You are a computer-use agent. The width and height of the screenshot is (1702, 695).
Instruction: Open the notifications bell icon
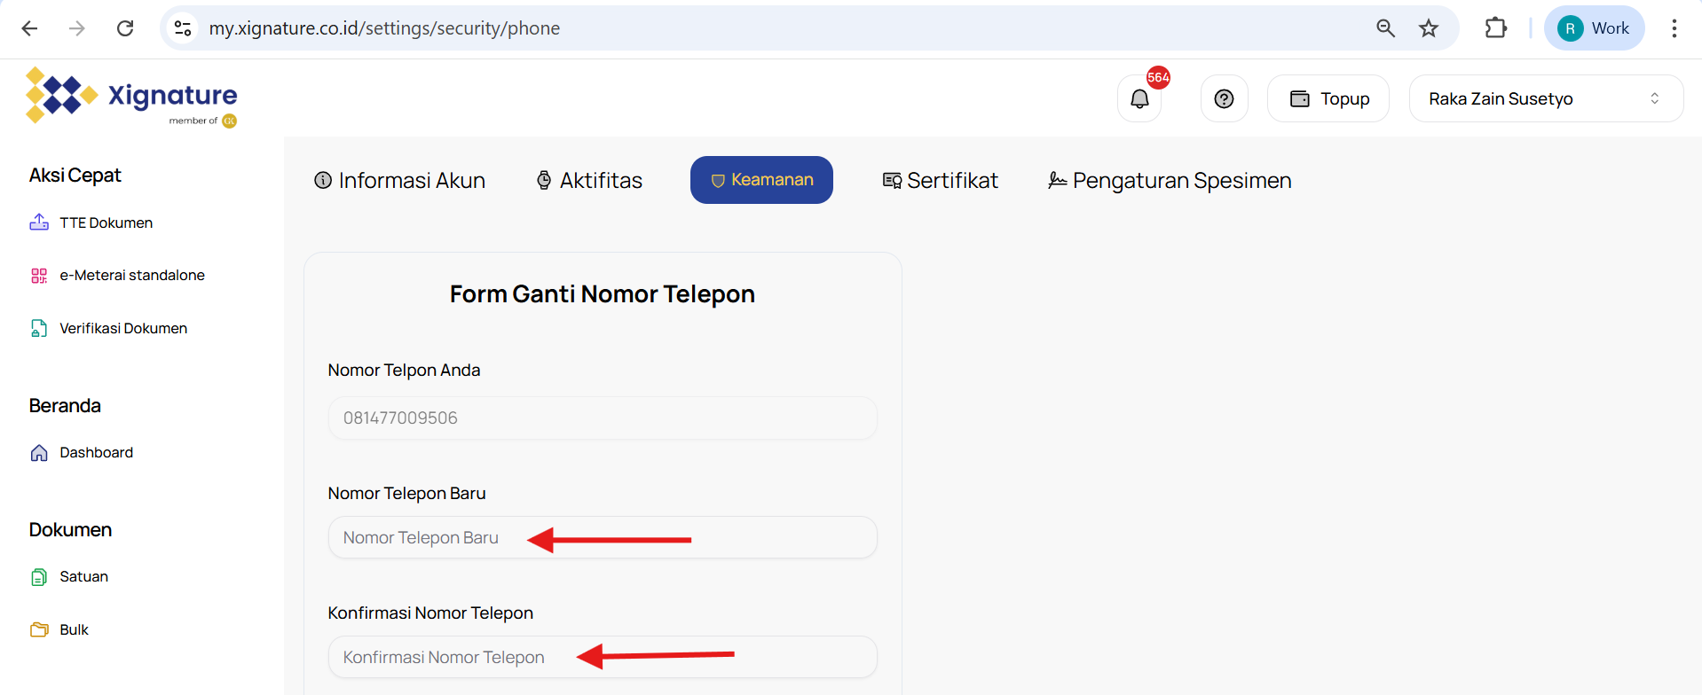(1139, 99)
